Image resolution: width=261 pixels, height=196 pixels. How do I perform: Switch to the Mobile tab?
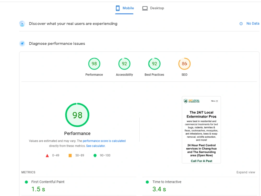pyautogui.click(x=124, y=8)
